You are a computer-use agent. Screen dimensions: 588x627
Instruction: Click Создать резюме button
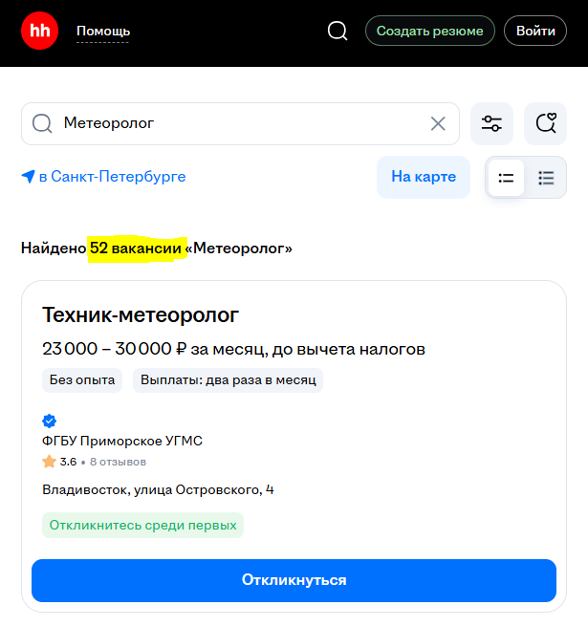coord(429,31)
